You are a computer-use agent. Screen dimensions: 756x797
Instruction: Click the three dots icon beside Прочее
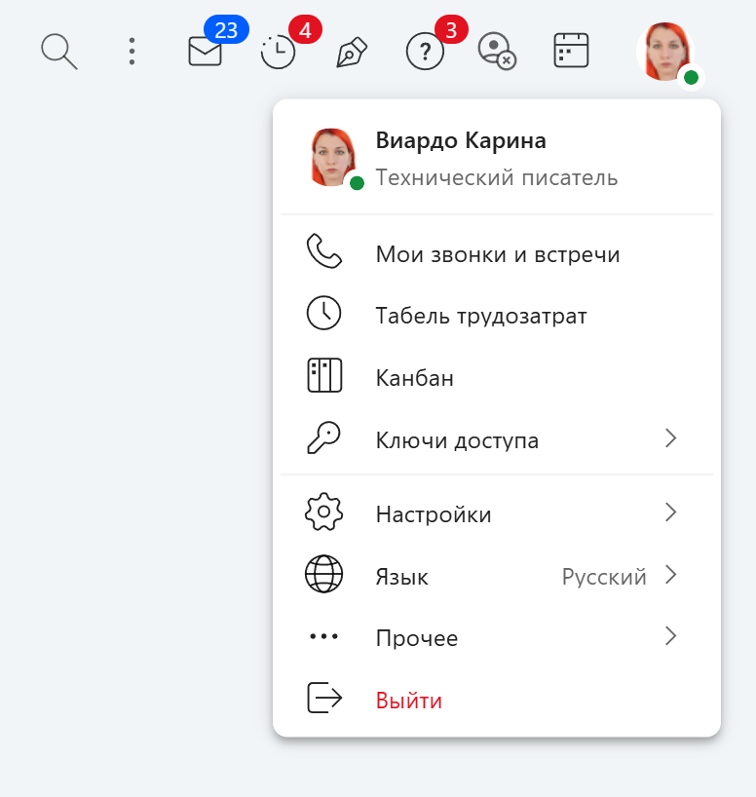323,636
